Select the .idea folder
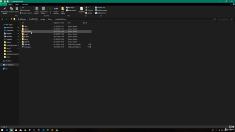 [26, 26]
